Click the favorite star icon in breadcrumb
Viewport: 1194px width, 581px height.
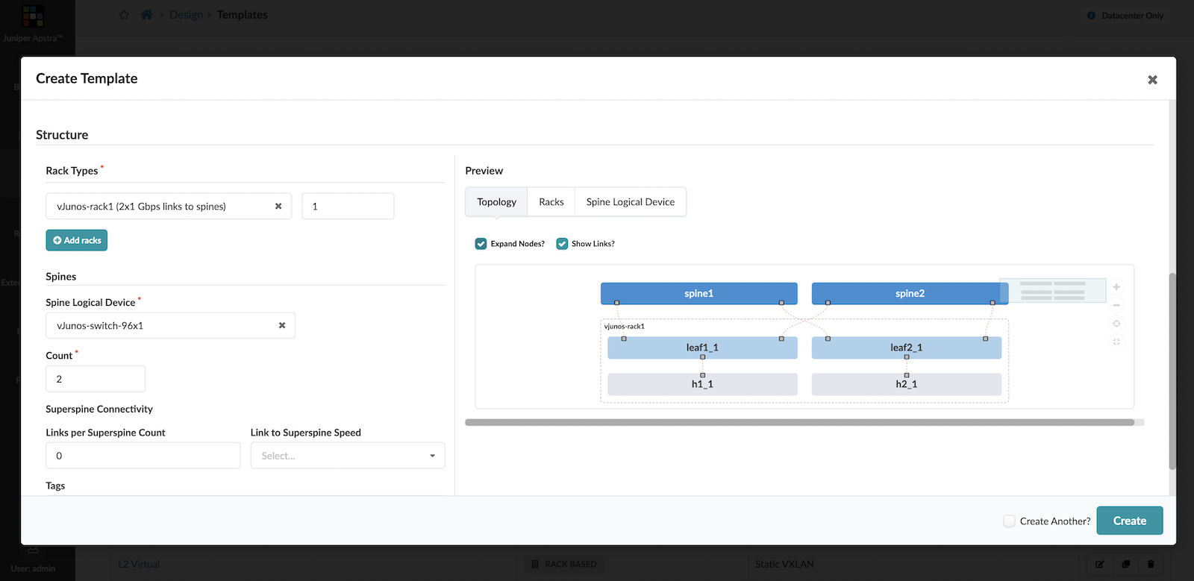(x=124, y=15)
